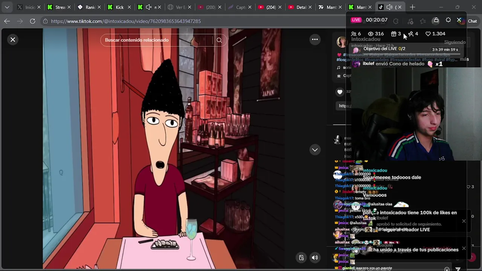Close the TikTok video viewer with the X

pyautogui.click(x=13, y=40)
